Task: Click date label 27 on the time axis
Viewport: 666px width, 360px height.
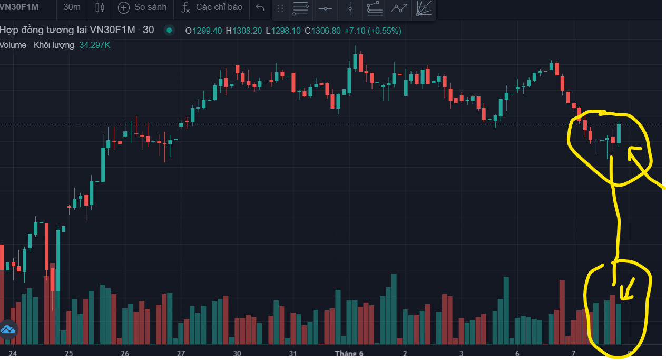Action: click(181, 353)
